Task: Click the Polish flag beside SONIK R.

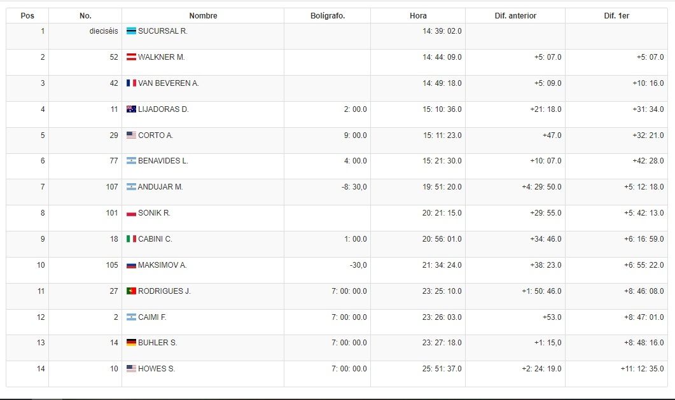Action: point(131,214)
